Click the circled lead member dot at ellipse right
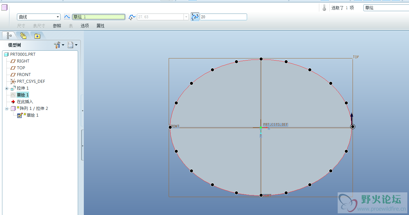Viewport: 409px width, 215px height. pyautogui.click(x=353, y=127)
